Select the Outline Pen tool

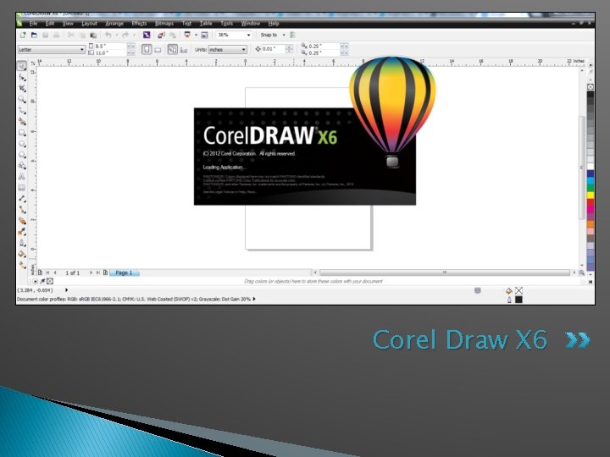[22, 243]
